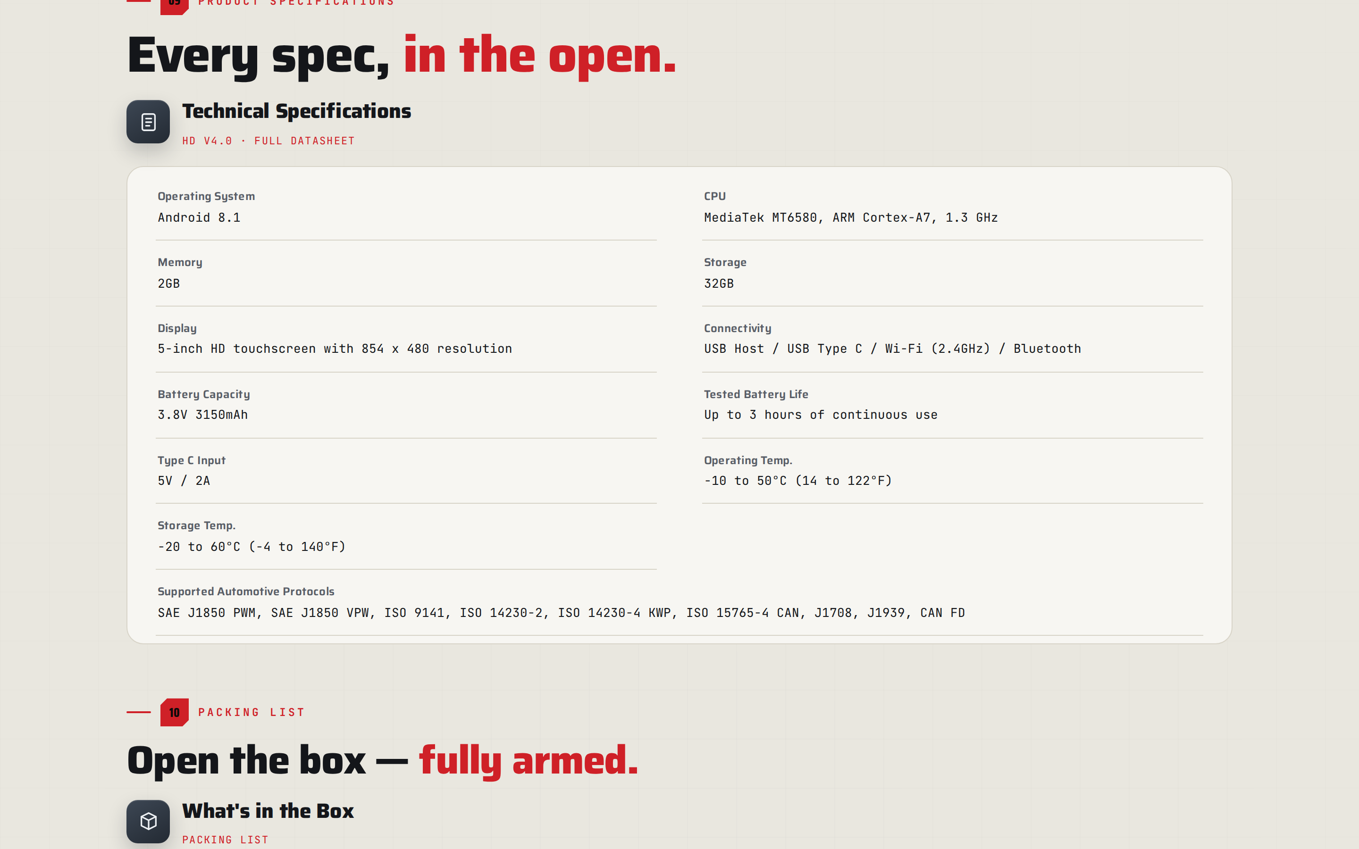Click the 'What's in the Box' heading
Image resolution: width=1359 pixels, height=849 pixels.
(268, 811)
